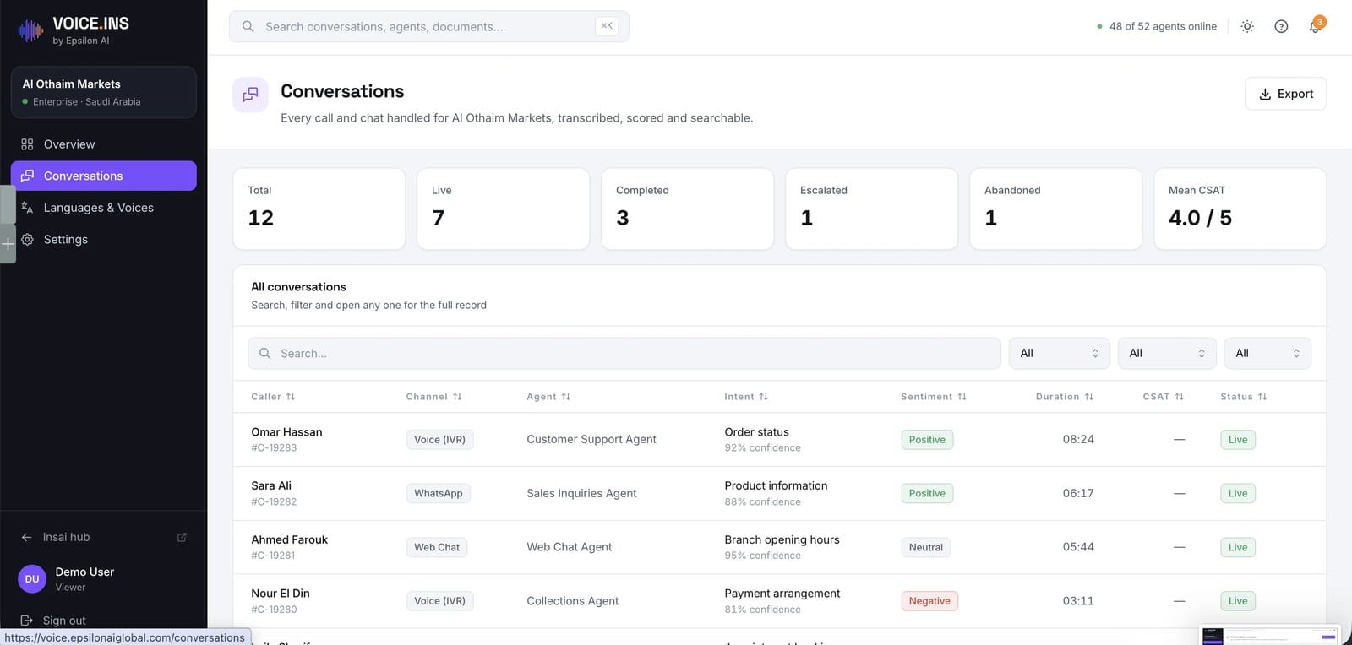Go to Languages & Voices
Screen dimensions: 1352x645
coord(103,208)
